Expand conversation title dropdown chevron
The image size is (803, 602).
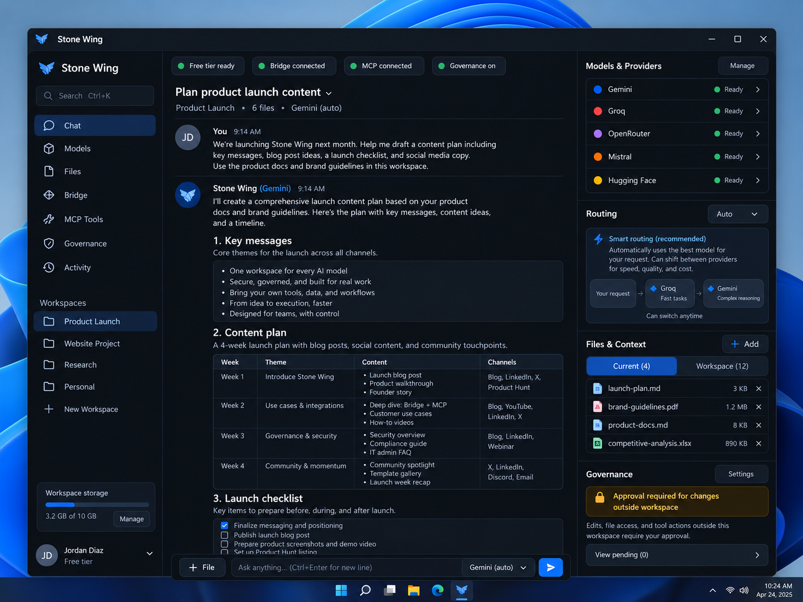pyautogui.click(x=329, y=93)
